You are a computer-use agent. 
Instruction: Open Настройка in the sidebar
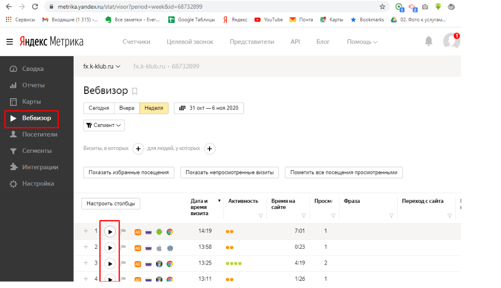(37, 184)
